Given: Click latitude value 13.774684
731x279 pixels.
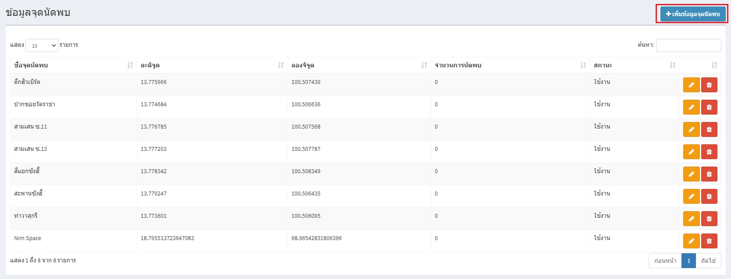Looking at the screenshot, I should tap(153, 105).
